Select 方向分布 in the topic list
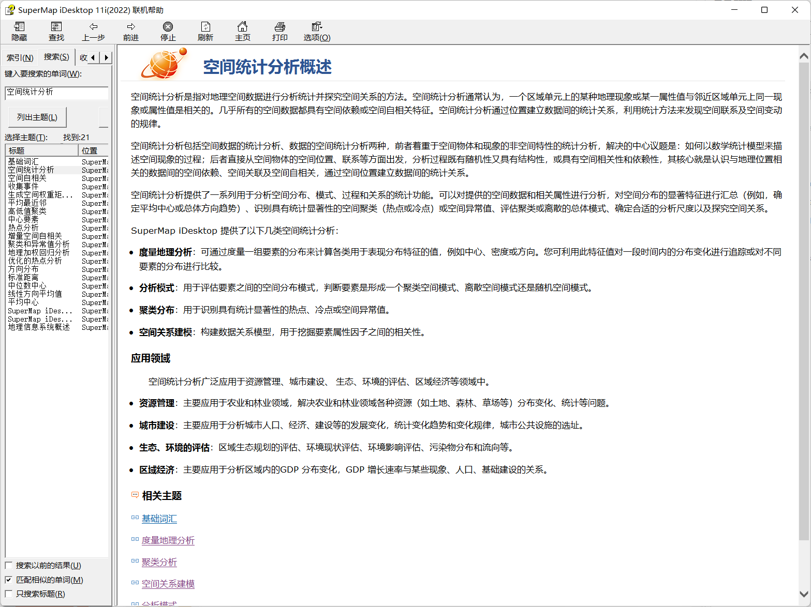This screenshot has height=607, width=811. (23, 269)
